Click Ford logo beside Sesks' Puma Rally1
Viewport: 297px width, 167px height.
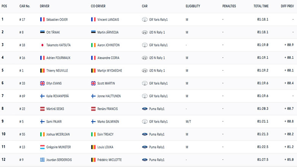pos(144,109)
